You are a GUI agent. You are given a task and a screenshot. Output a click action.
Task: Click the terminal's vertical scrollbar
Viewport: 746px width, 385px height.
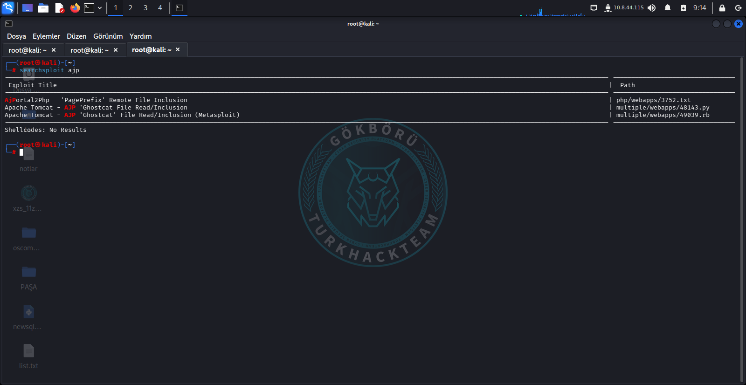point(742,220)
